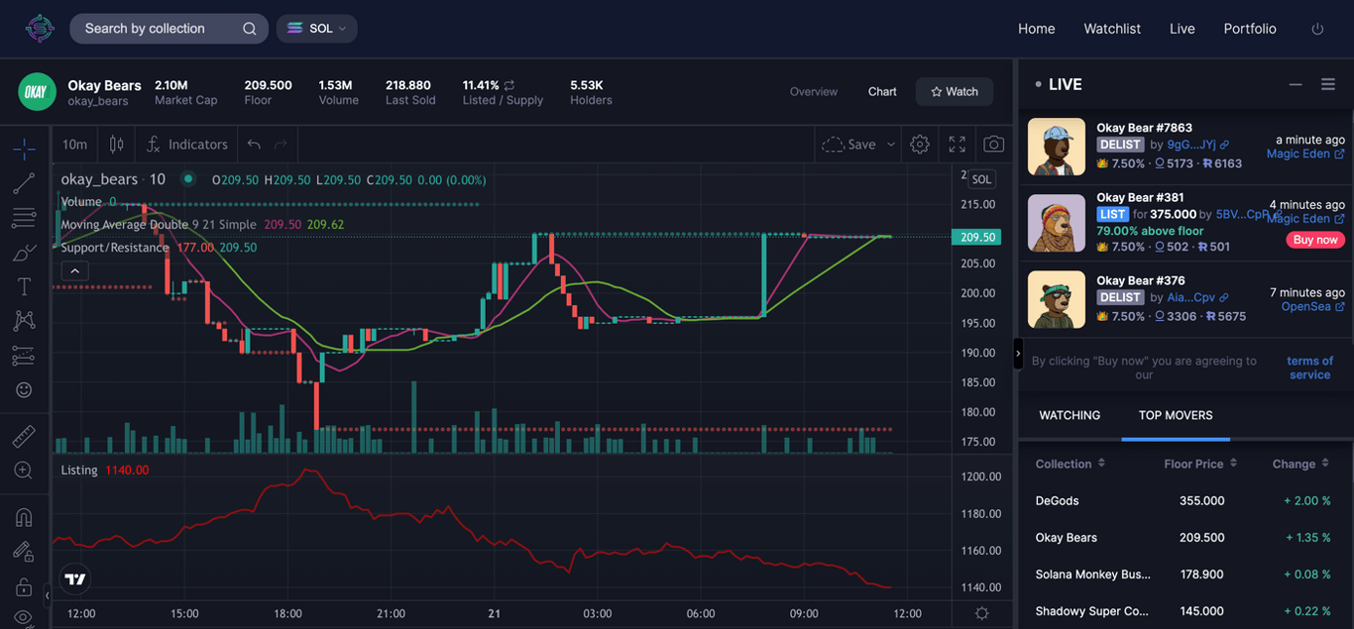Open the emoji icons tool
Screen dimensions: 1354x629
(24, 390)
